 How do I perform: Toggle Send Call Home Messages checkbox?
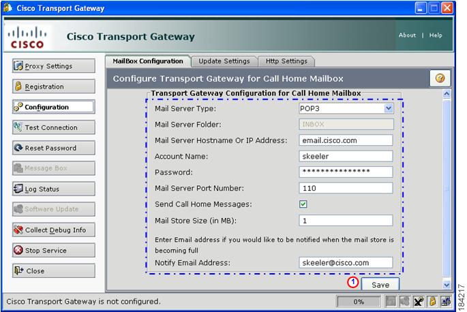coord(303,204)
